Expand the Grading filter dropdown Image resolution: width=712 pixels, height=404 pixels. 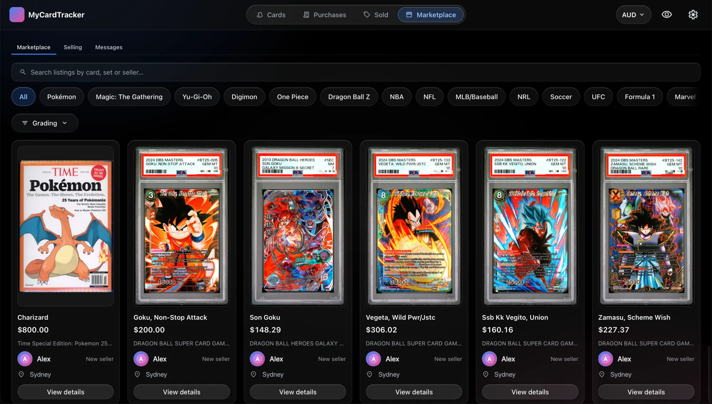tap(44, 123)
